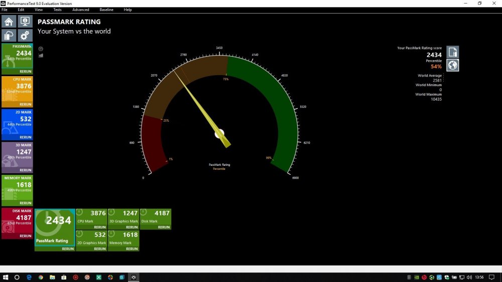Go to the Home screen icon
The height and width of the screenshot is (282, 502).
pyautogui.click(x=9, y=22)
